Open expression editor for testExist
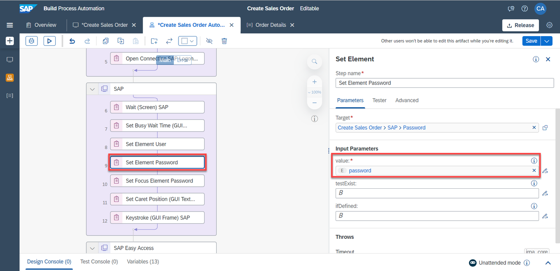 tap(545, 193)
